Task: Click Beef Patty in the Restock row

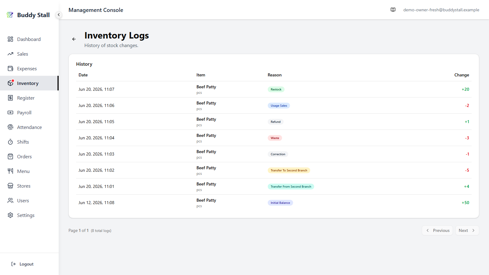Action: pyautogui.click(x=206, y=87)
